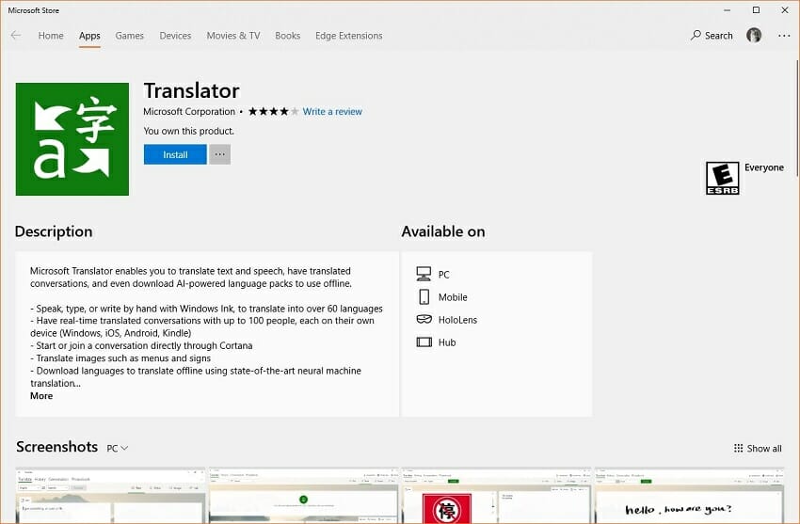Viewport: 800px width, 524px height.
Task: Open the user profile avatar
Action: (754, 36)
